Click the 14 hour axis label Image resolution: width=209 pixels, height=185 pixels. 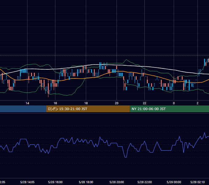pyautogui.click(x=27, y=103)
